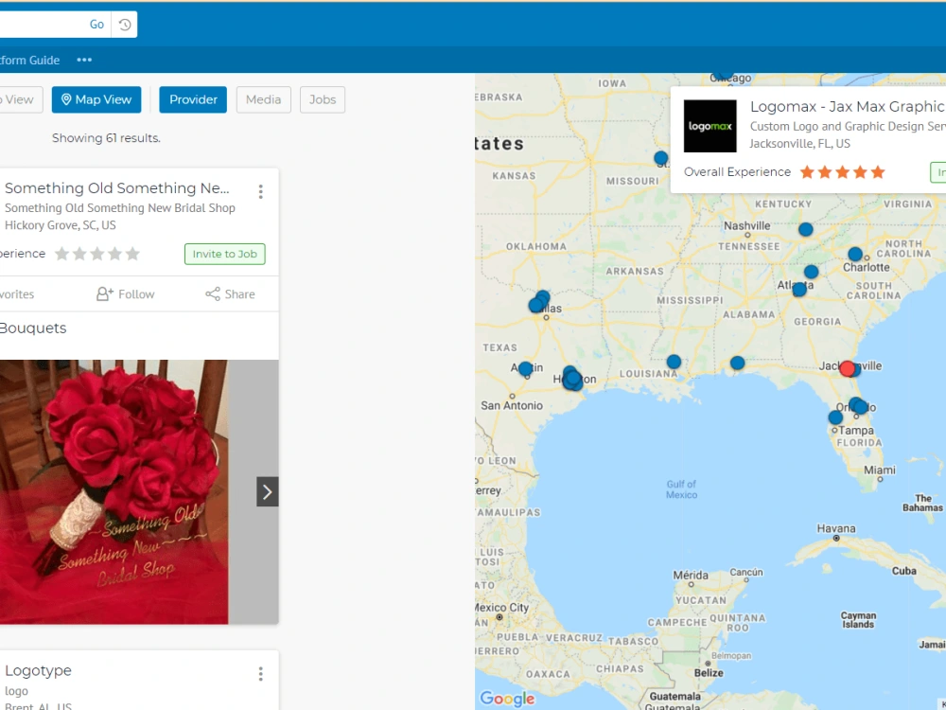Image resolution: width=946 pixels, height=710 pixels.
Task: Open the Something Old Something New card options menu
Action: pos(261,191)
